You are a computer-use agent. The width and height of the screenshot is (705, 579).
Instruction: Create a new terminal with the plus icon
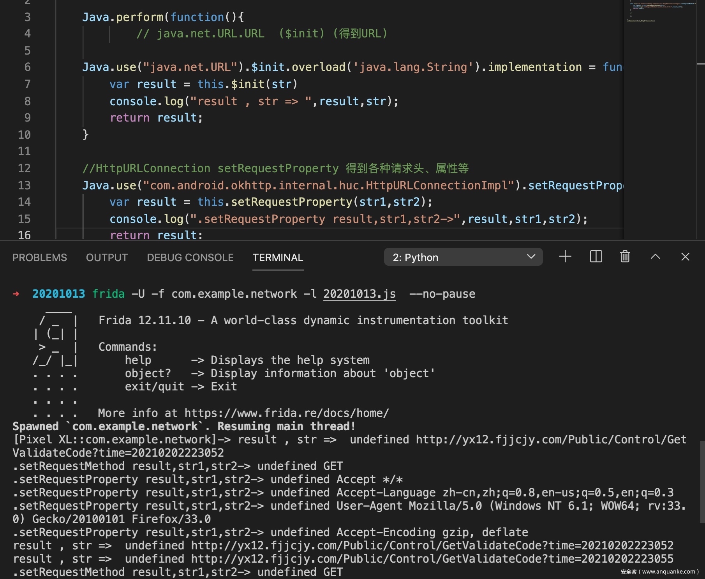[x=565, y=257]
